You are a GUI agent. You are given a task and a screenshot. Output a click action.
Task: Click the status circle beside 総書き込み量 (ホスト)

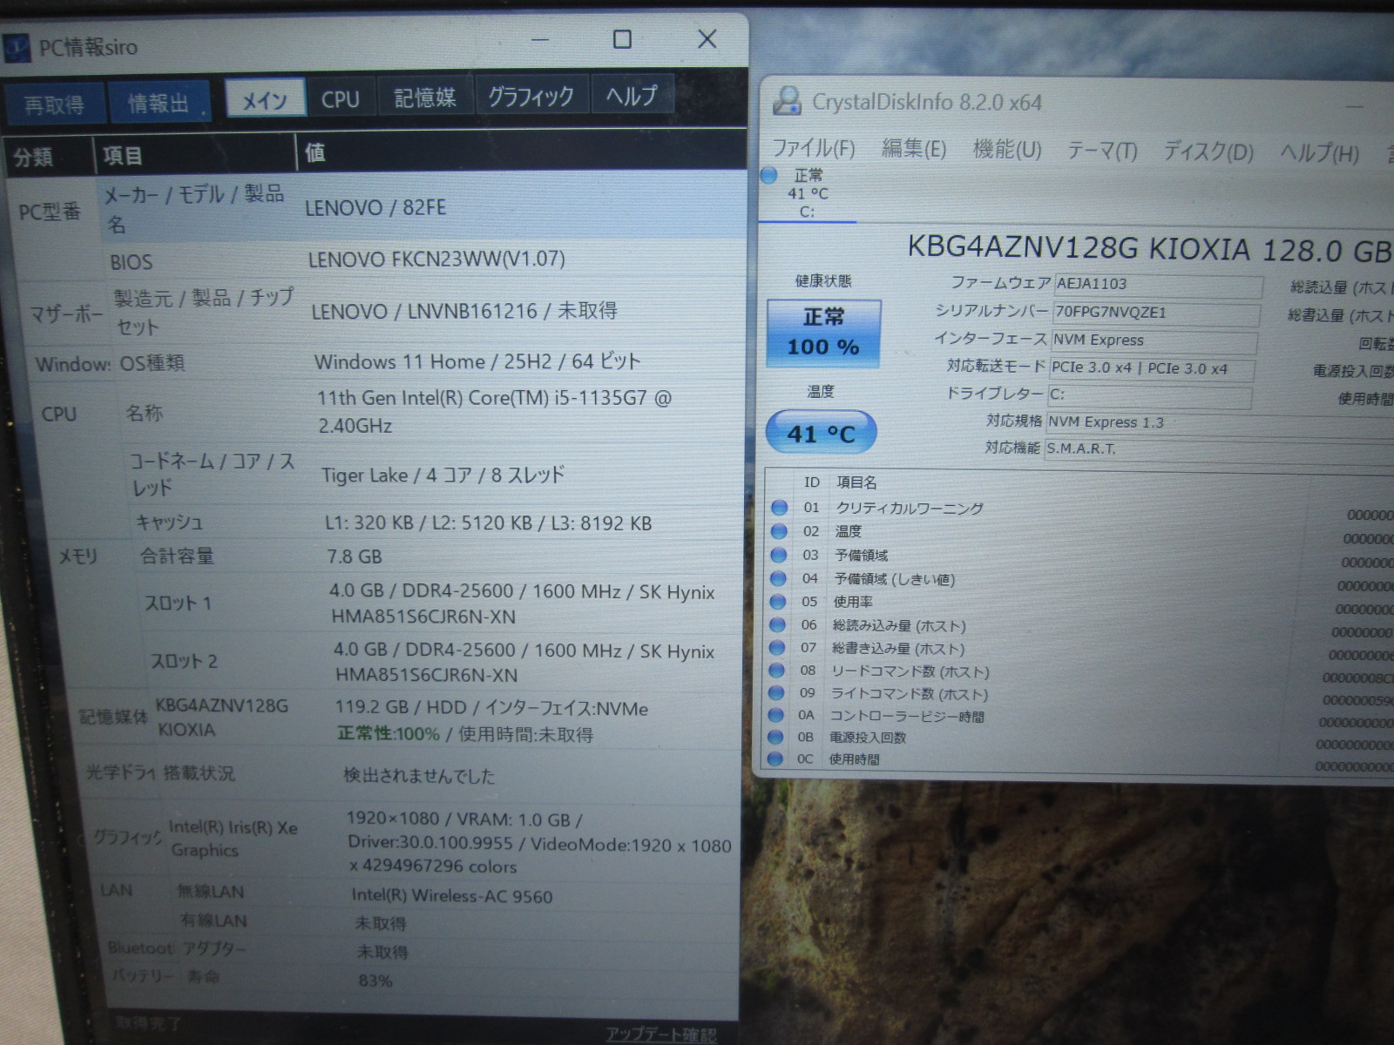[777, 648]
